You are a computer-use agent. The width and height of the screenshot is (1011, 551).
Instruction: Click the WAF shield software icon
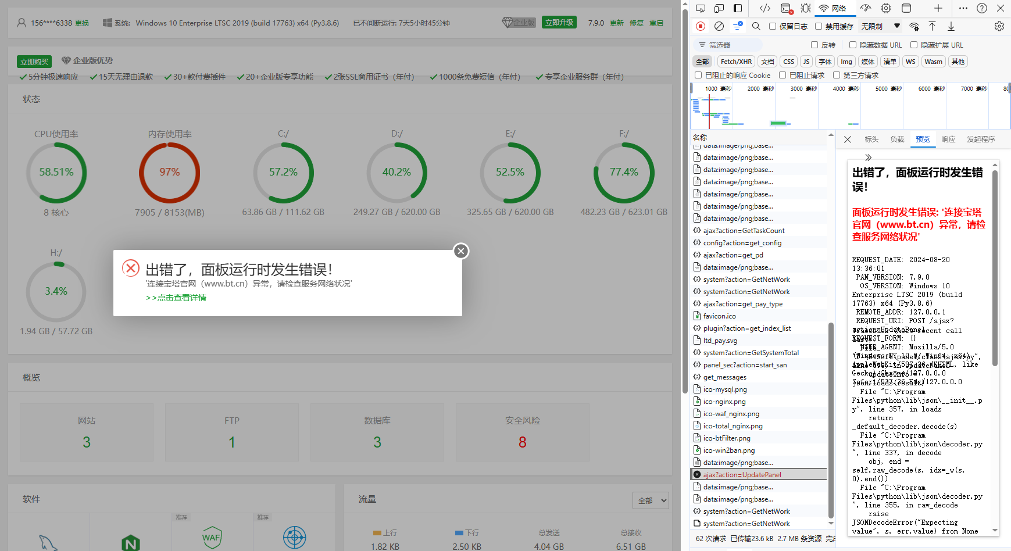click(212, 538)
